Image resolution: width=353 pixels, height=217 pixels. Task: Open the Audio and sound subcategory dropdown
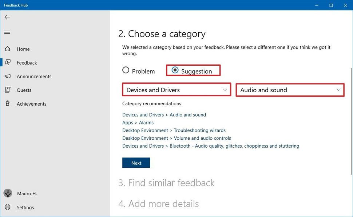pyautogui.click(x=290, y=89)
